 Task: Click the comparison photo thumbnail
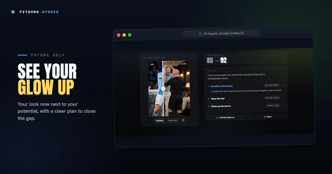pyautogui.click(x=169, y=89)
